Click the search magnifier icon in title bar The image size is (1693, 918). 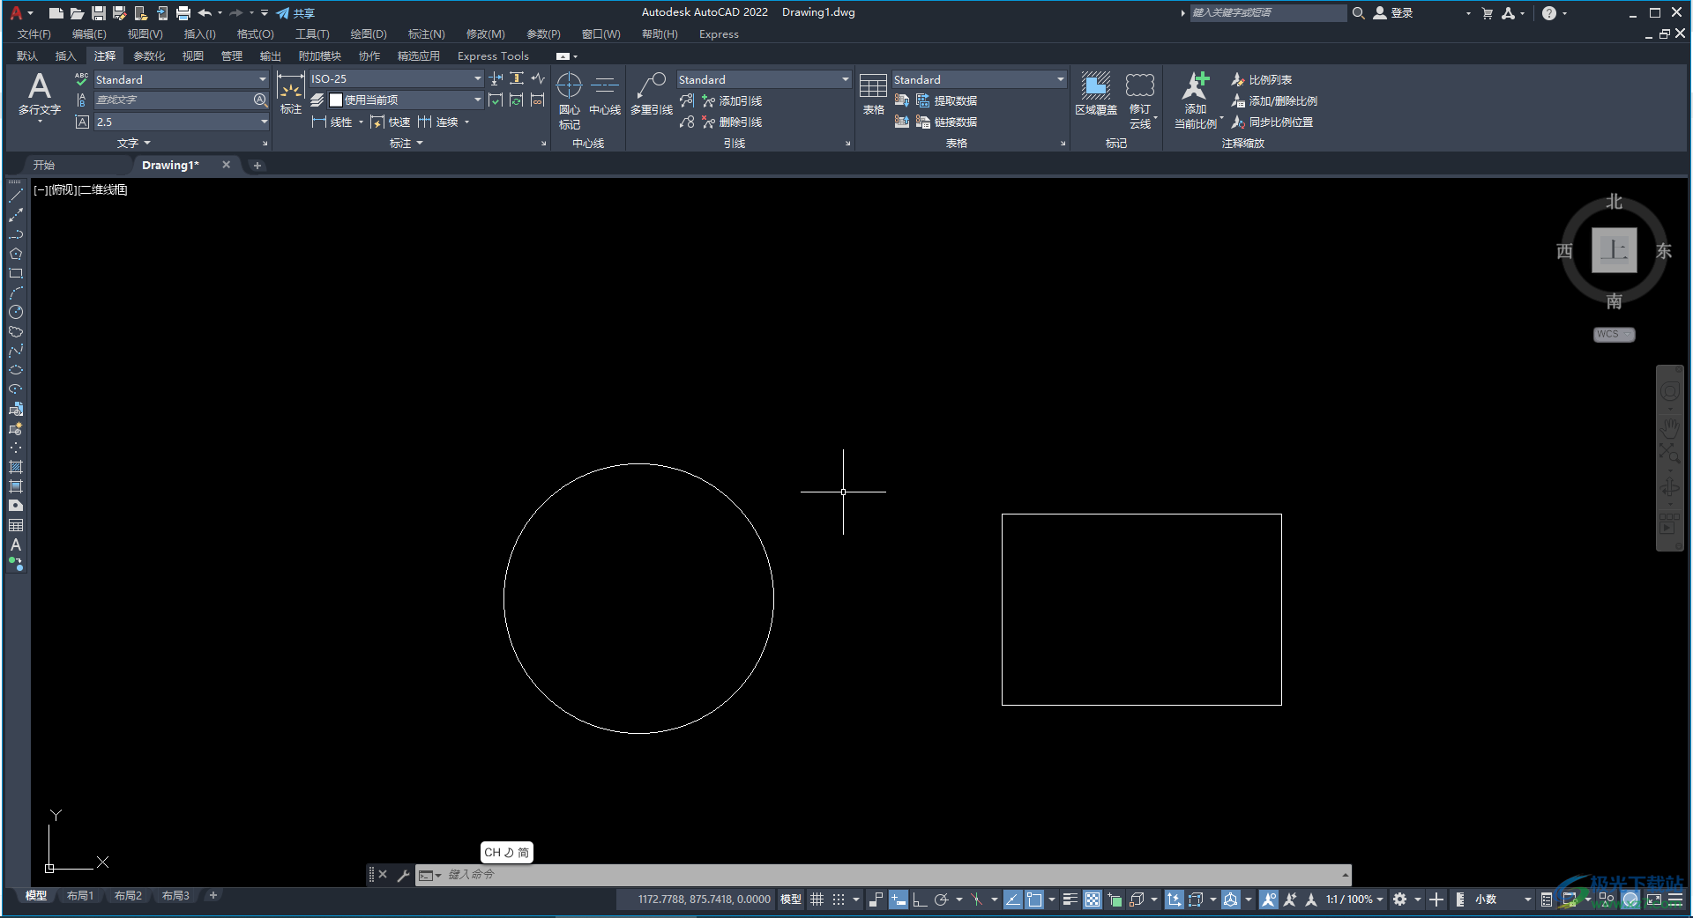pos(1359,13)
